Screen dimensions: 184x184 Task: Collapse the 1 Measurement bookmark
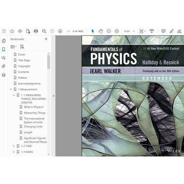pos(11,89)
